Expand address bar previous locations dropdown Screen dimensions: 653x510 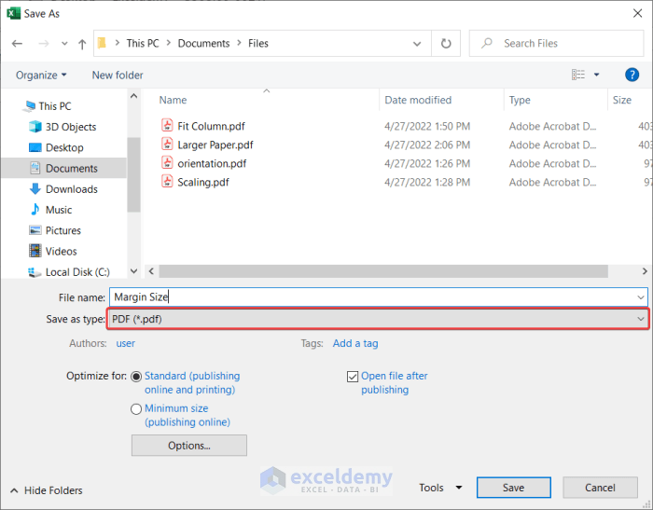point(416,43)
